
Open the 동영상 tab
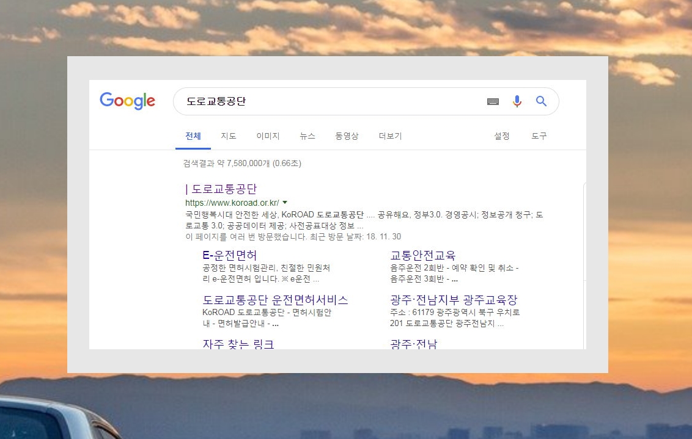pos(347,136)
